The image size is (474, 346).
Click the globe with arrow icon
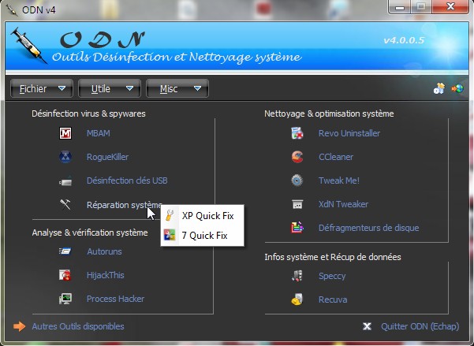(x=457, y=88)
